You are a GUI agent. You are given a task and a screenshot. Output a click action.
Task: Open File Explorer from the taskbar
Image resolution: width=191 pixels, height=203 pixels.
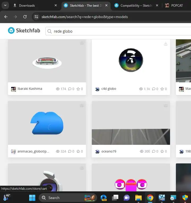pos(138,198)
